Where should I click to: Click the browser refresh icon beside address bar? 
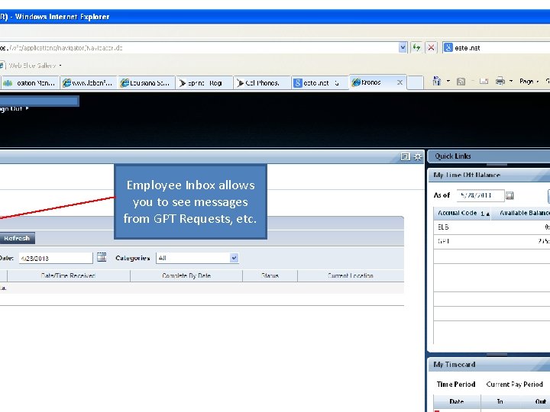coord(416,47)
